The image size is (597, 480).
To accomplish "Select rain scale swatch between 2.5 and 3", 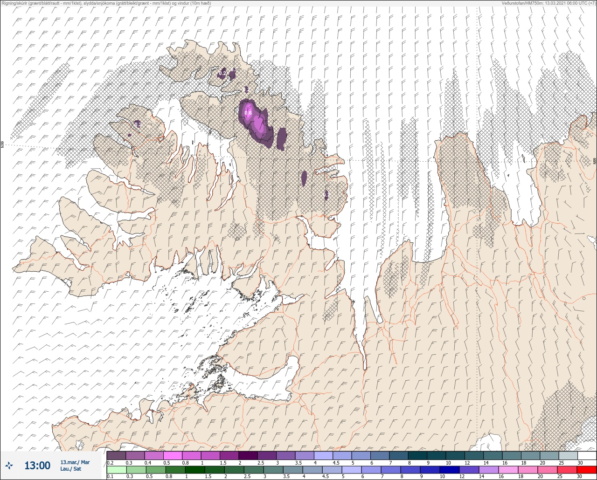I will click(x=253, y=469).
